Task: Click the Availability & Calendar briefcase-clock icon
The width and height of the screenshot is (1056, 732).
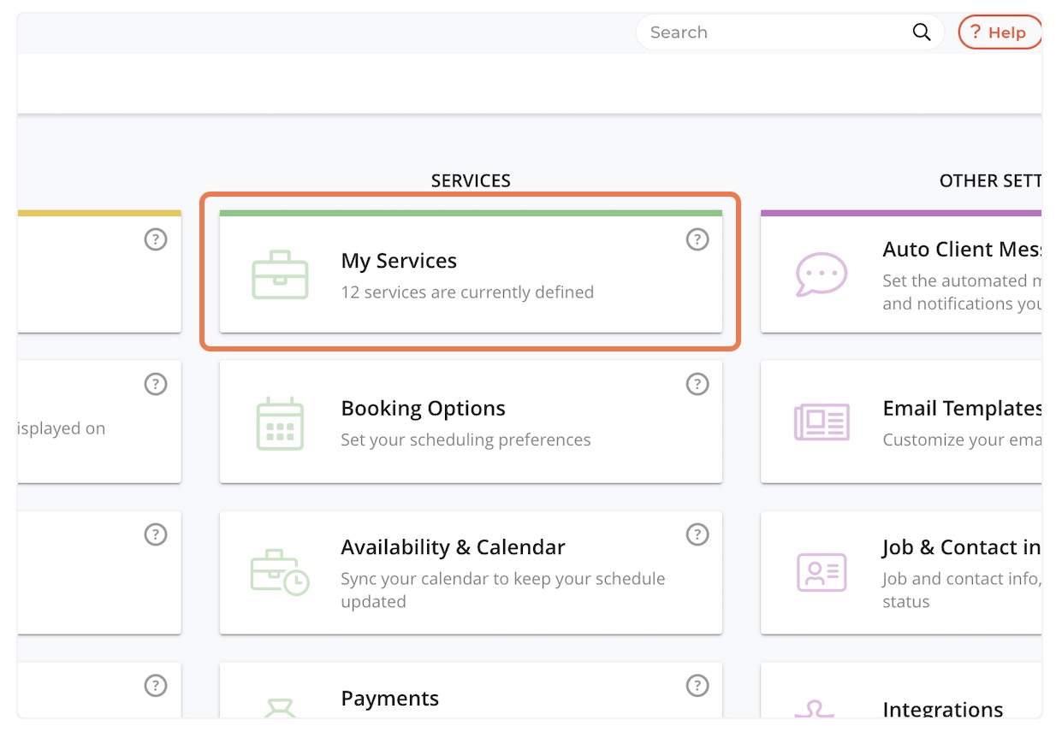Action: click(x=280, y=572)
